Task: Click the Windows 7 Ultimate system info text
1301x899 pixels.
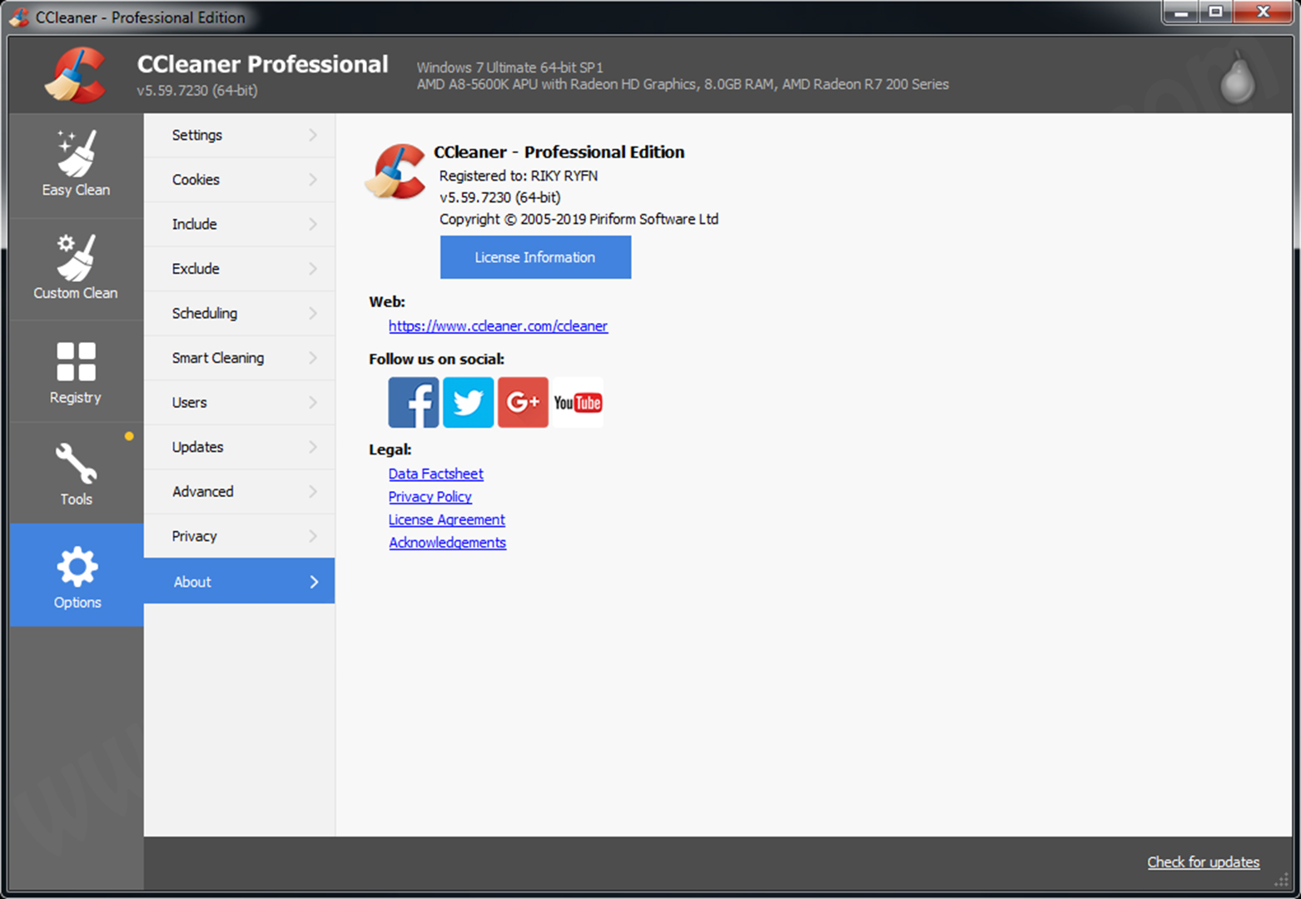Action: pyautogui.click(x=509, y=67)
